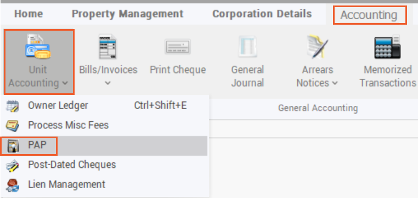Image resolution: width=418 pixels, height=198 pixels.
Task: Expand the Arrears Notices dropdown chevron
Action: pos(335,83)
